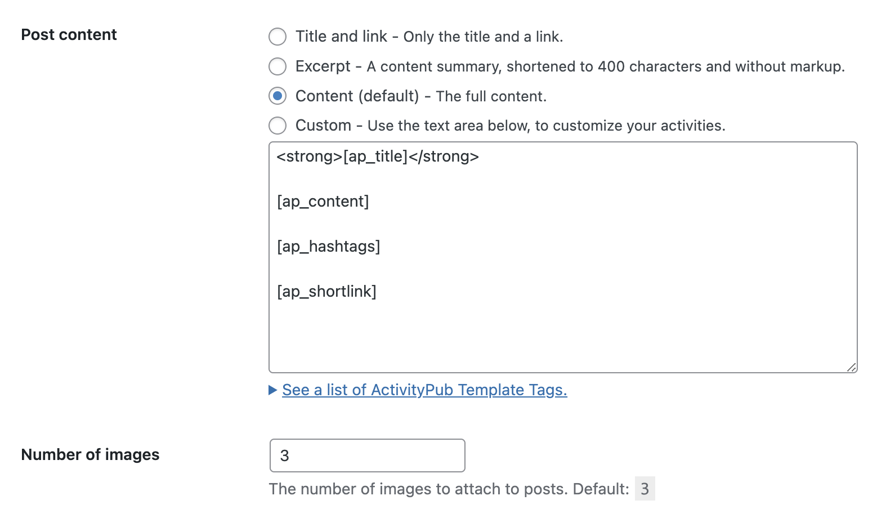
Task: Click "The full content" description text
Action: 491,96
